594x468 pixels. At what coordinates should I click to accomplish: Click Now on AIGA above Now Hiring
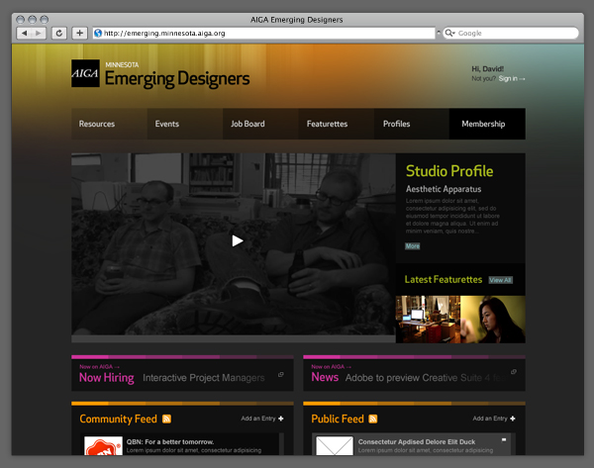tap(100, 366)
